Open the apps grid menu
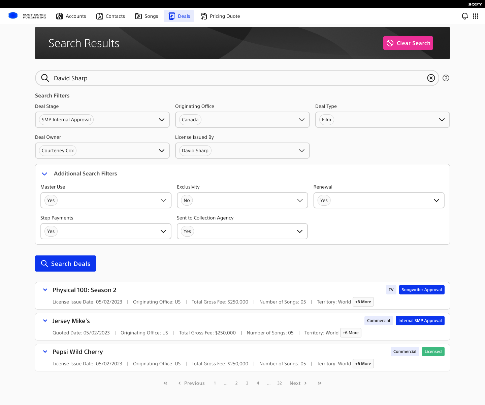 point(476,16)
